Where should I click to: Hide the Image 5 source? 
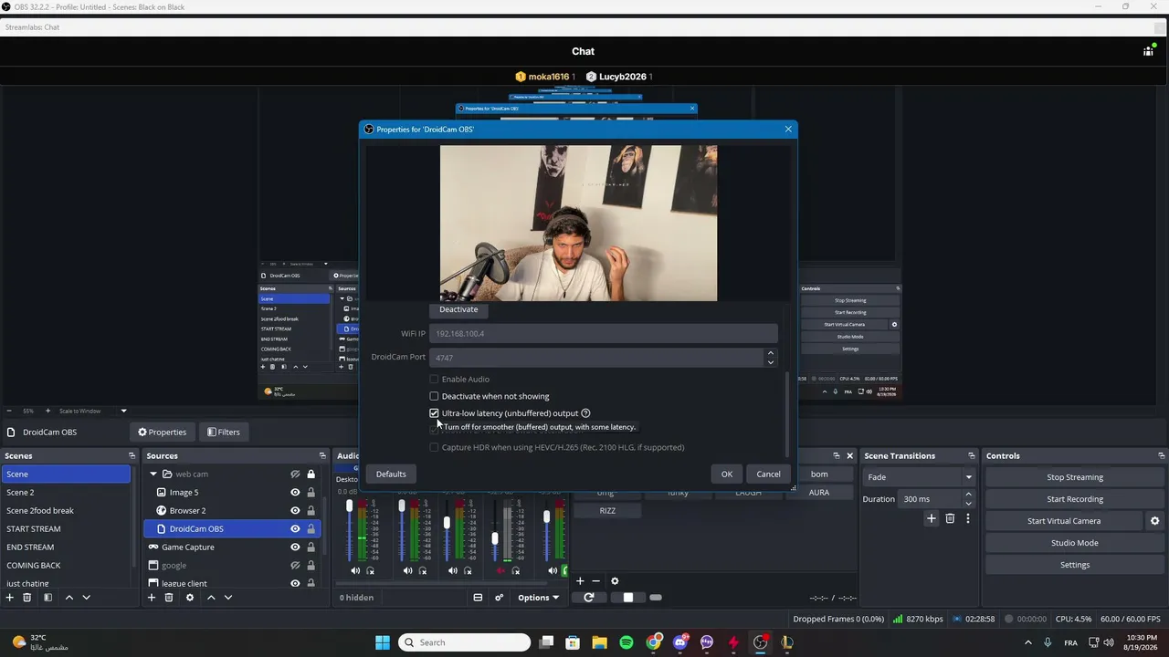coord(295,493)
